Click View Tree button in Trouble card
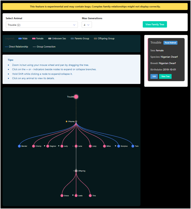Screen dimensions: 191x209 (x=165, y=77)
